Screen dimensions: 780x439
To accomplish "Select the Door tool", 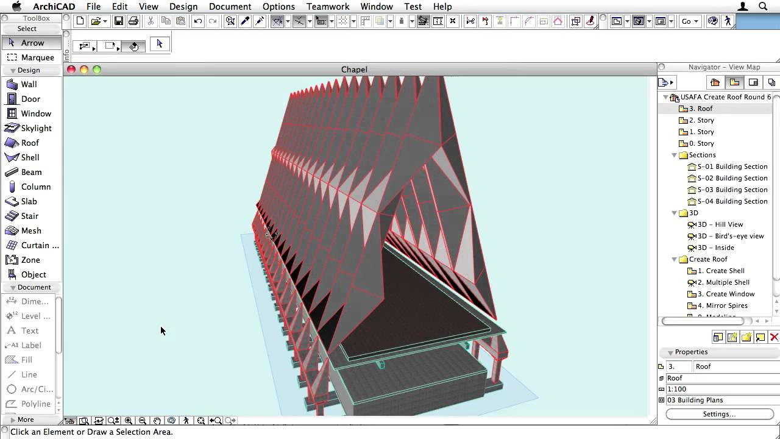I will point(30,99).
